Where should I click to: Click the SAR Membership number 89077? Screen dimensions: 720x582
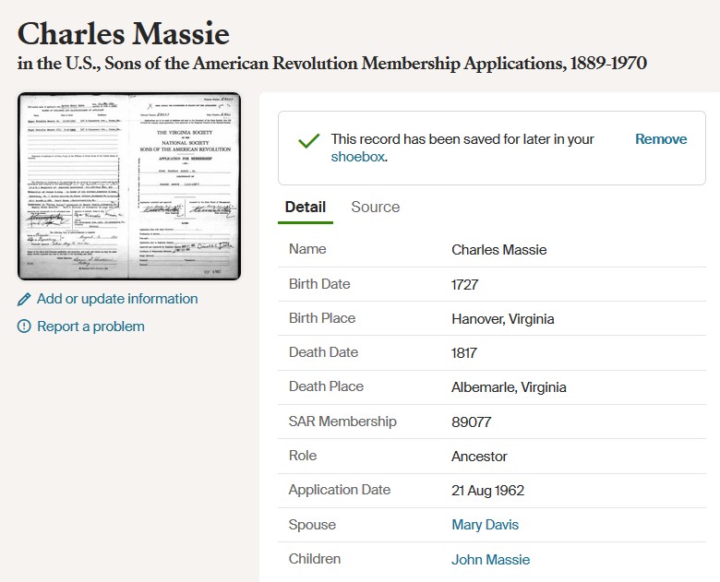(x=471, y=422)
